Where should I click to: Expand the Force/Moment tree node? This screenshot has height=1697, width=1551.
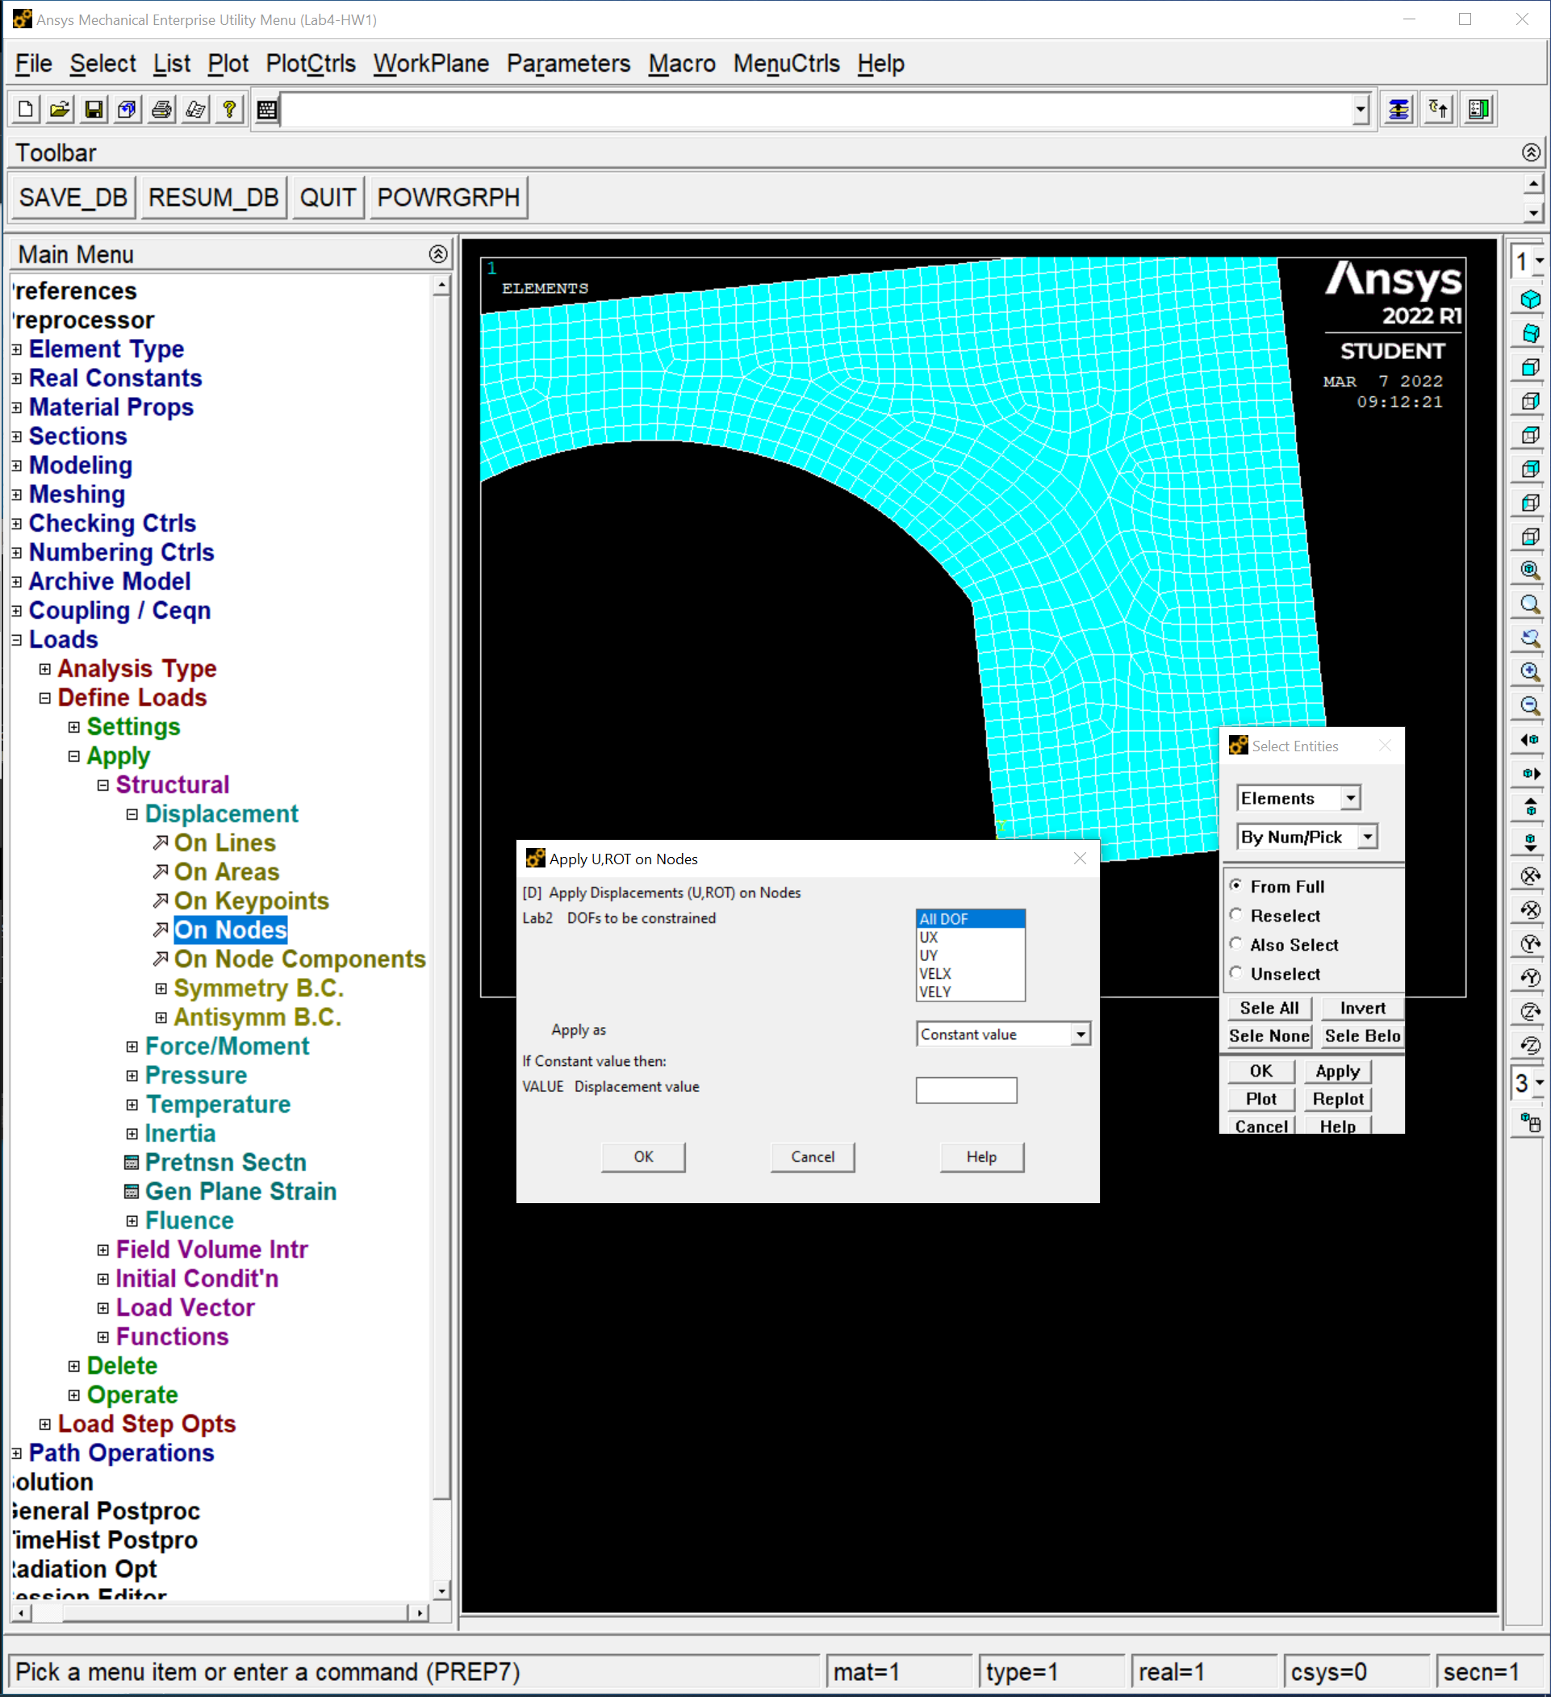[x=132, y=1047]
